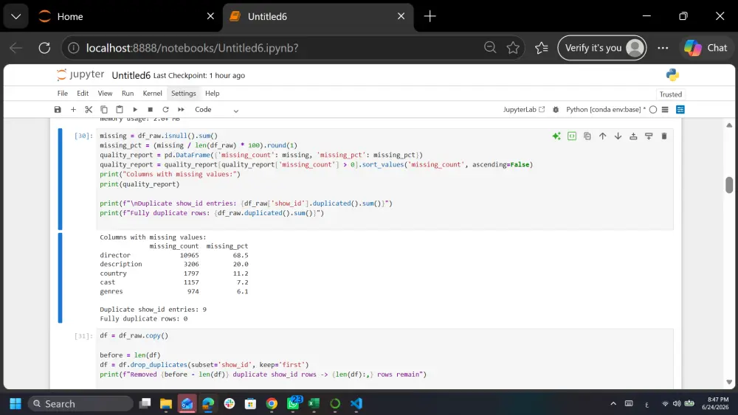The image size is (738, 415).
Task: Open the table of contents lines icon
Action: tap(665, 110)
